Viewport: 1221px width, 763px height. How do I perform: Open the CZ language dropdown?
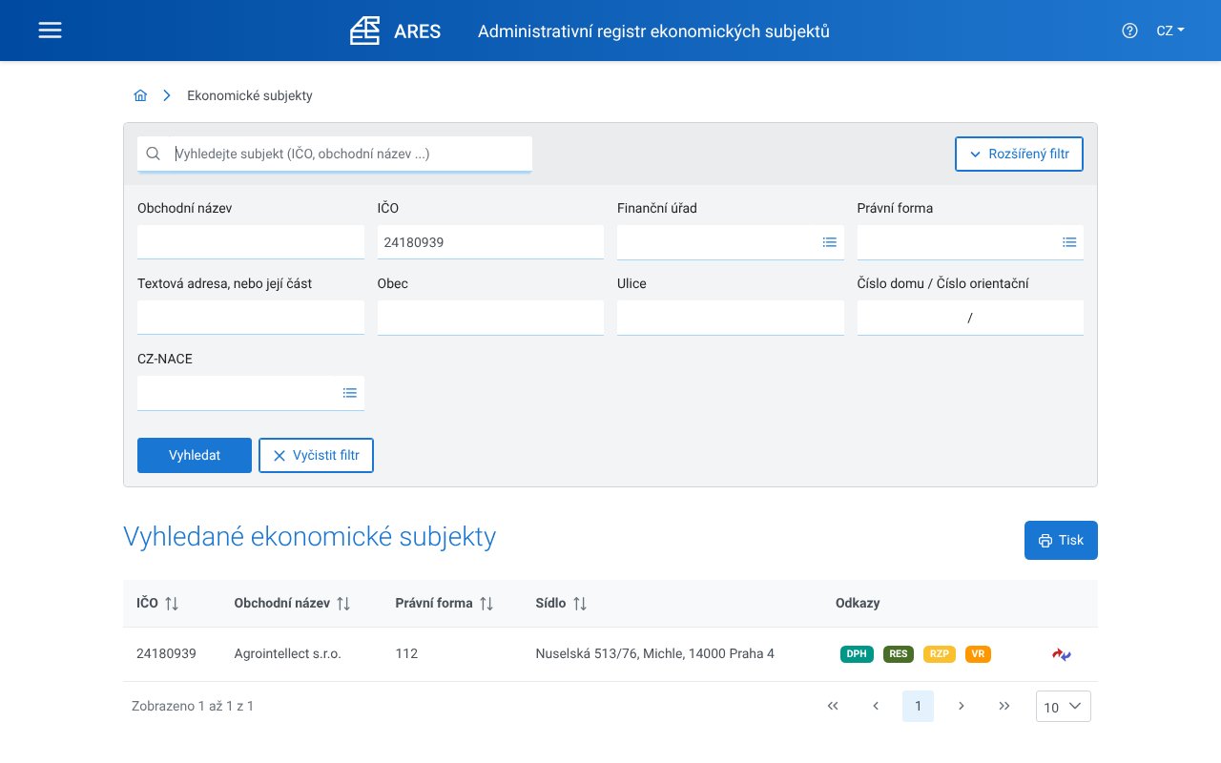(1169, 30)
